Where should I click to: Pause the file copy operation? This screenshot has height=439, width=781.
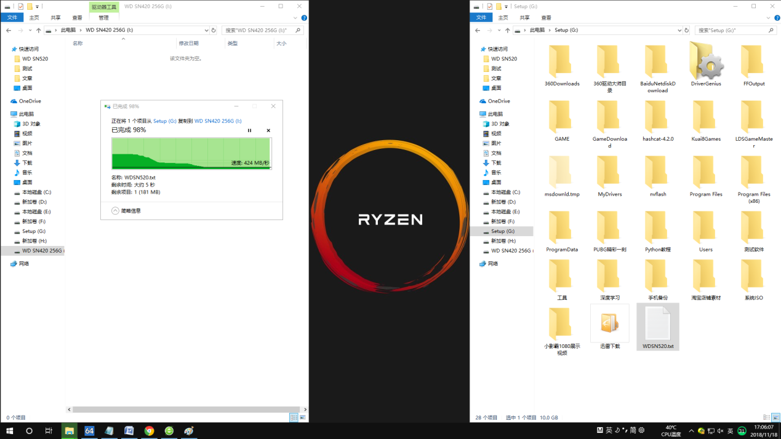tap(249, 130)
